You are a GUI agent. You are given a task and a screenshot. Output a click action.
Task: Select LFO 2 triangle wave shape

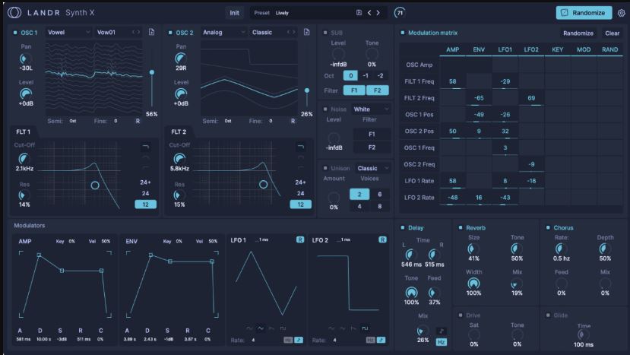click(342, 328)
